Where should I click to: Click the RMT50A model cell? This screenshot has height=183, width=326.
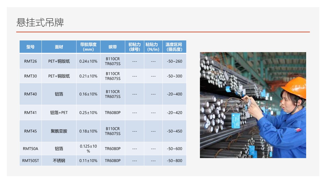coord(31,149)
